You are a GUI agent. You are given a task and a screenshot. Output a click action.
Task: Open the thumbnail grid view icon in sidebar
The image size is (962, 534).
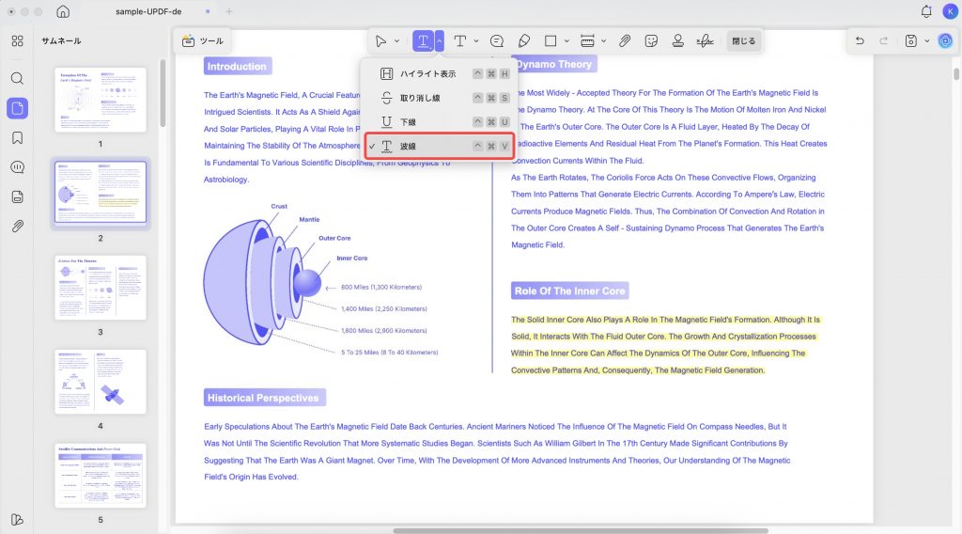point(17,41)
